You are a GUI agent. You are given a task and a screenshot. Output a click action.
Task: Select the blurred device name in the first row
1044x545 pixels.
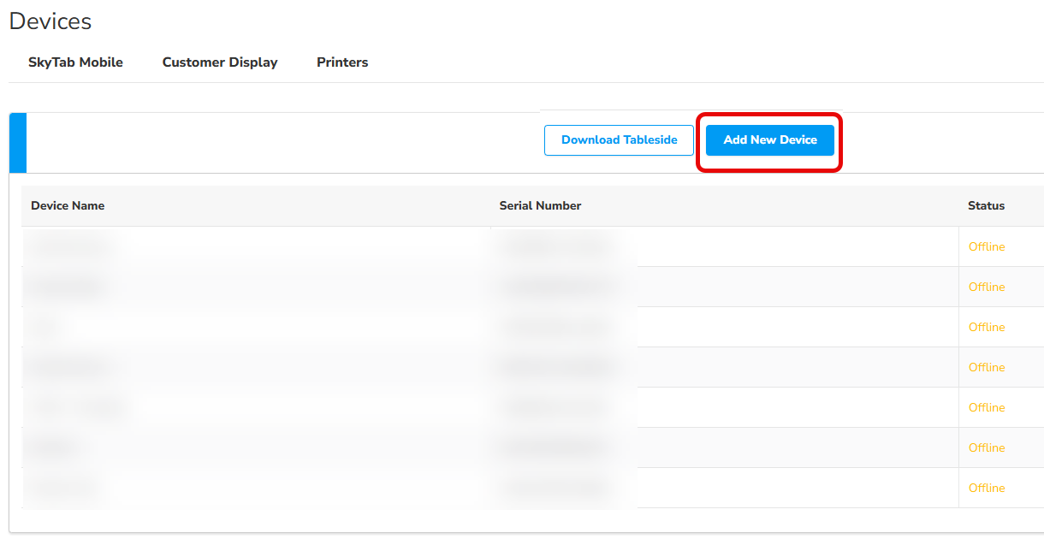71,246
